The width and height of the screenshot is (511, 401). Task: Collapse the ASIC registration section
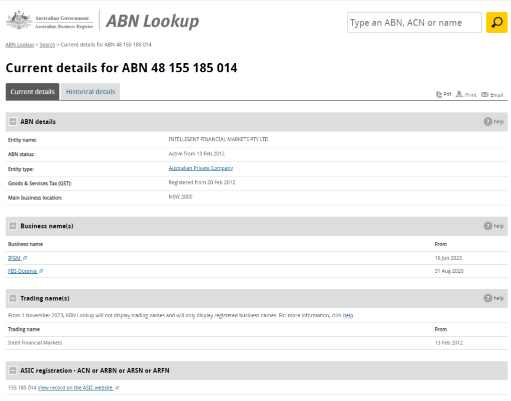13,370
